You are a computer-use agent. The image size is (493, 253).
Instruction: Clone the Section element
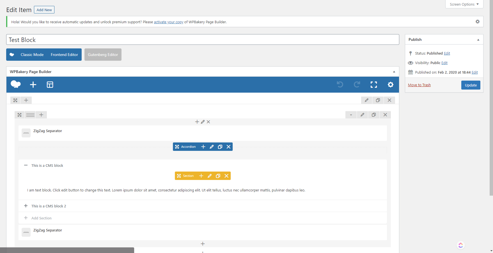pyautogui.click(x=218, y=176)
